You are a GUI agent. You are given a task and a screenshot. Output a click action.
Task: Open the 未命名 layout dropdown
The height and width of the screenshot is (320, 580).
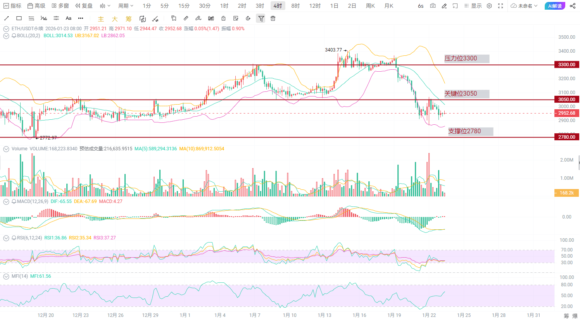(524, 6)
